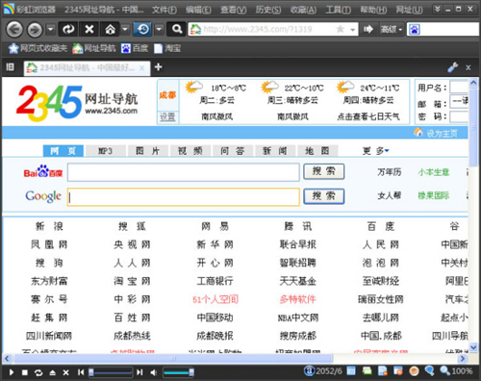481x381 pixels.
Task: Skip to next track in media bar
Action: click(139, 372)
